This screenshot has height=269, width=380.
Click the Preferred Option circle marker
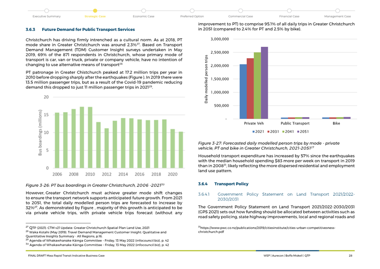[192, 11]
